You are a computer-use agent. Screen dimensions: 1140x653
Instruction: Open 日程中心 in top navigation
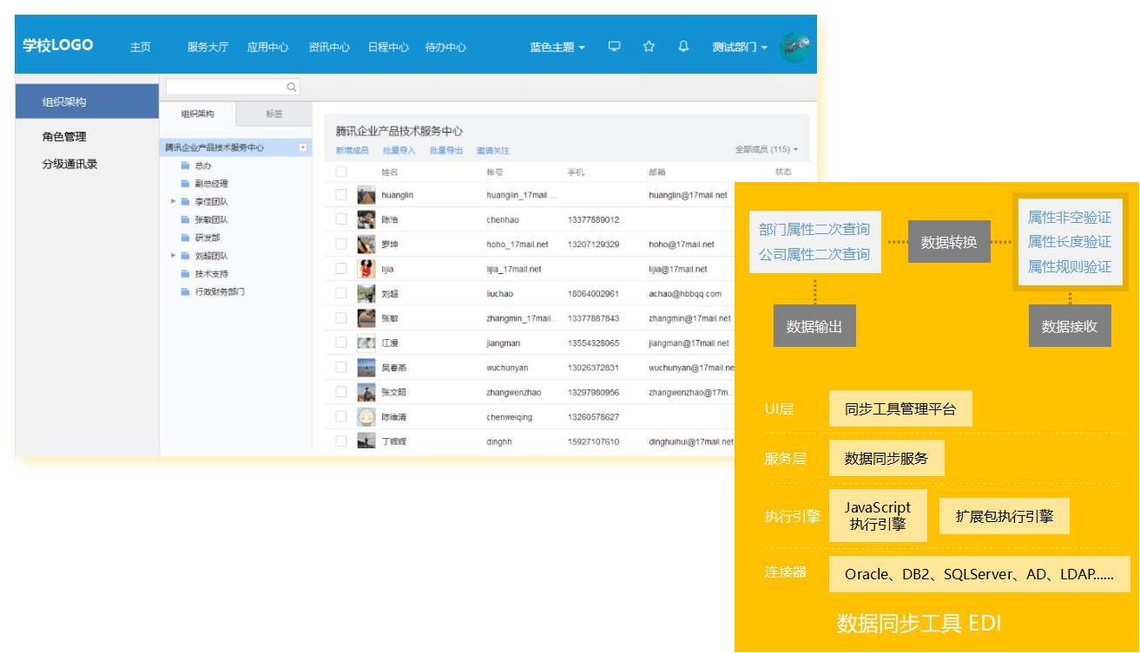tap(388, 47)
